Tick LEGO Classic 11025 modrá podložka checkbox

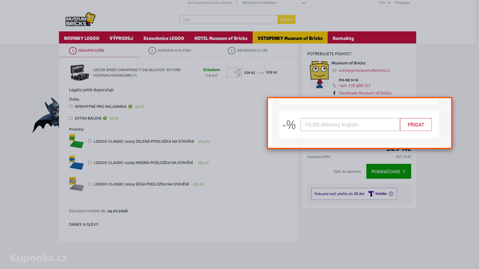pos(90,163)
